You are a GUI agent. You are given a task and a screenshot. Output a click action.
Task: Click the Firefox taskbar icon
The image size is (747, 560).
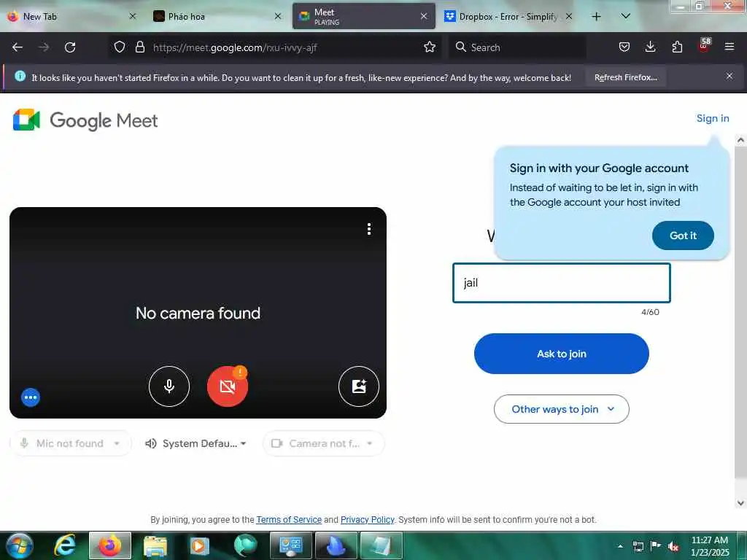coord(109,545)
